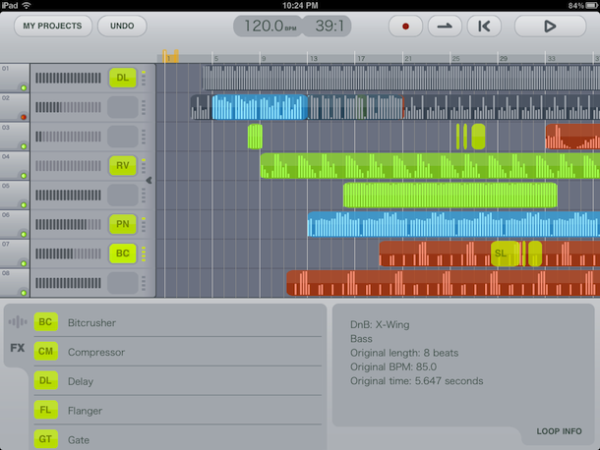This screenshot has width=600, height=450.
Task: Collapse the track mixer panel arrow
Action: [150, 181]
